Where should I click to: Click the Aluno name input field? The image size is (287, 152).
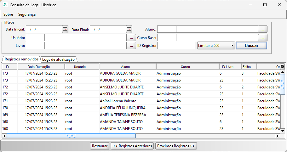coord(217,29)
